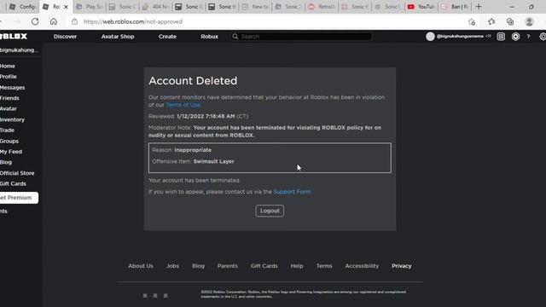This screenshot has height=307, width=546.
Task: Open Accessibility footer link
Action: 362,265
